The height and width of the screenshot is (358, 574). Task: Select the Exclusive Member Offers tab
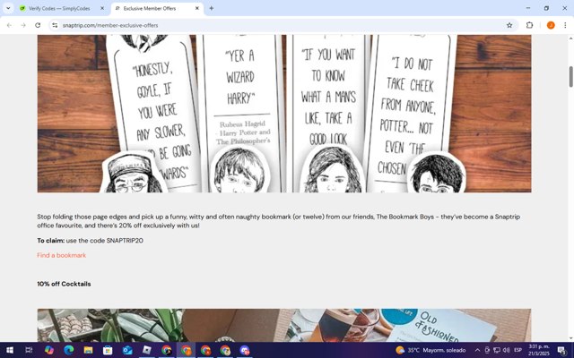(x=150, y=8)
